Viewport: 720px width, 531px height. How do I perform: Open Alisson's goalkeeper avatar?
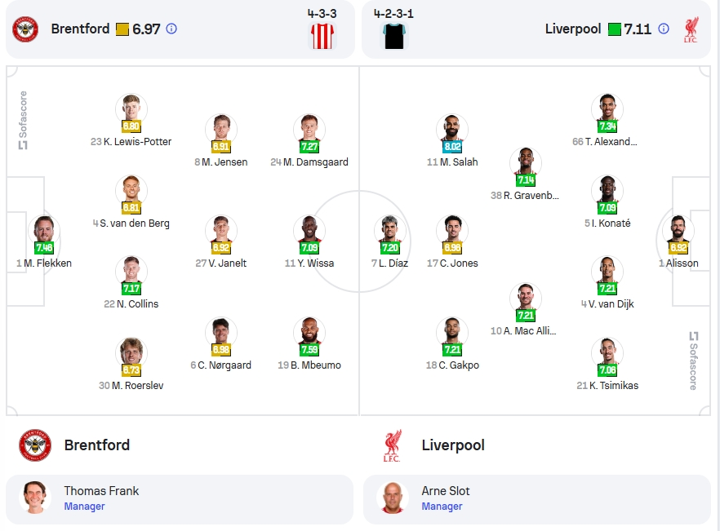(x=678, y=229)
